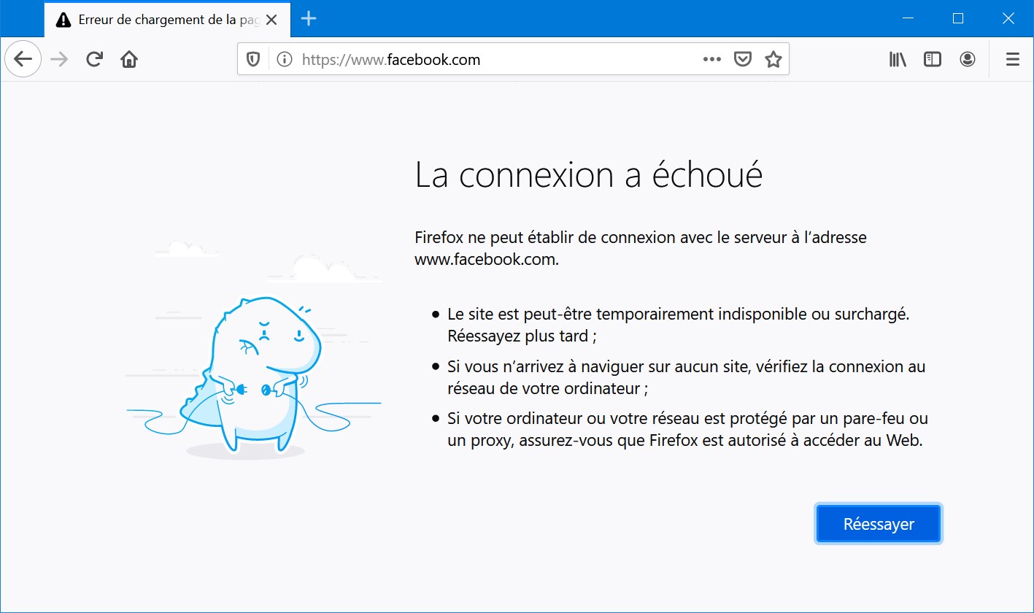Open the Firefox account menu

968,60
